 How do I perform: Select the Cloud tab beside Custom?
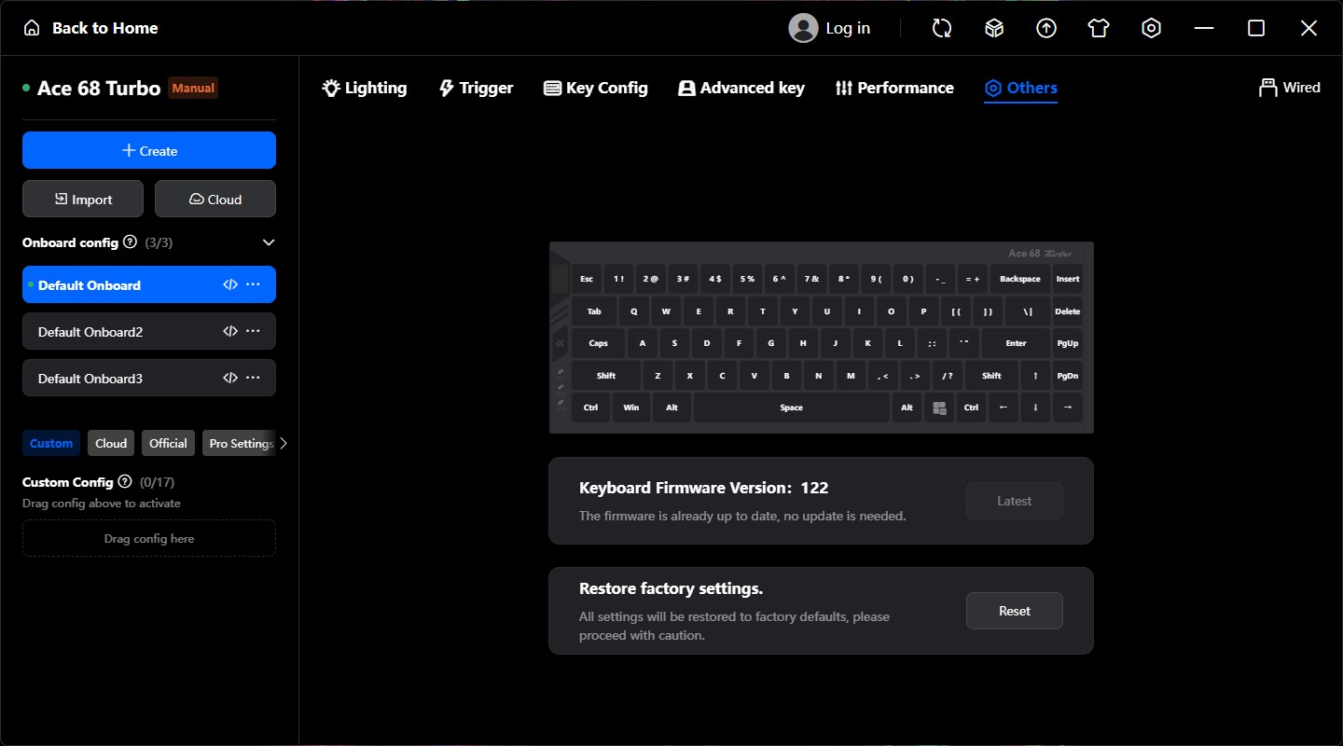pos(111,444)
